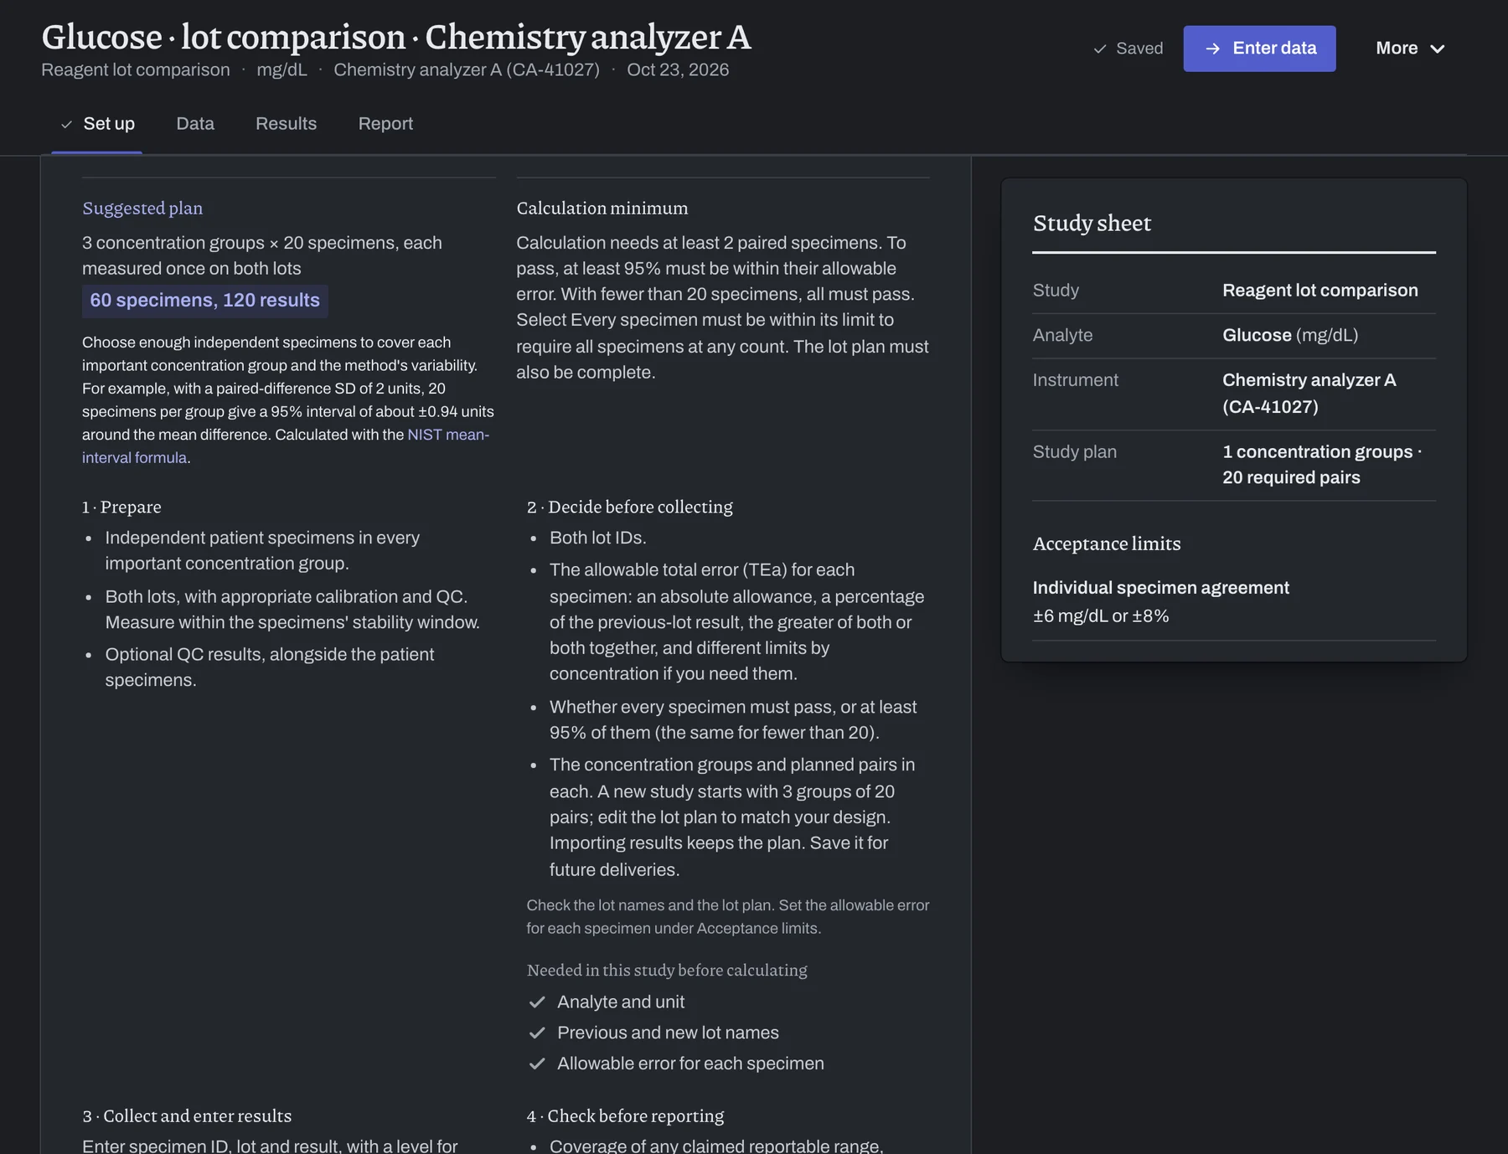This screenshot has width=1508, height=1154.
Task: Select the Set up tab
Action: click(96, 124)
